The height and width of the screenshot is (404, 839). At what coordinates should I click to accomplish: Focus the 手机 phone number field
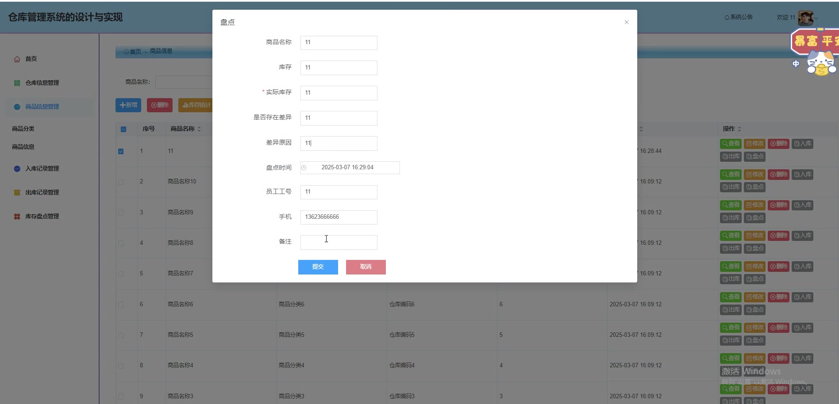pyautogui.click(x=339, y=217)
